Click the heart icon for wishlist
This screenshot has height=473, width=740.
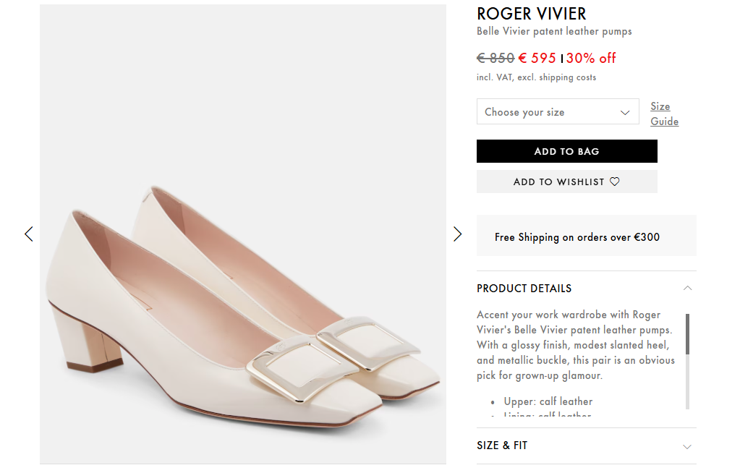point(615,182)
